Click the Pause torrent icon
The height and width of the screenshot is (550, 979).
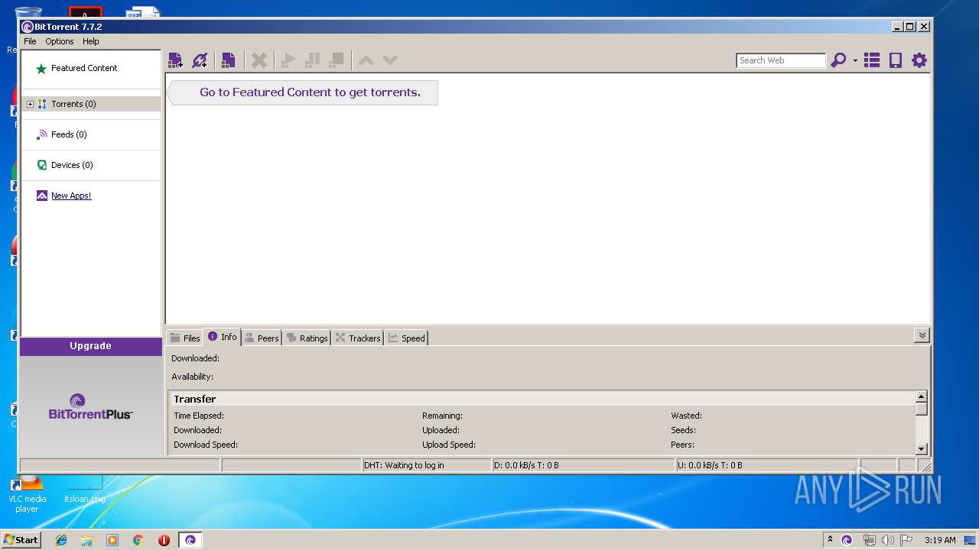click(x=312, y=60)
